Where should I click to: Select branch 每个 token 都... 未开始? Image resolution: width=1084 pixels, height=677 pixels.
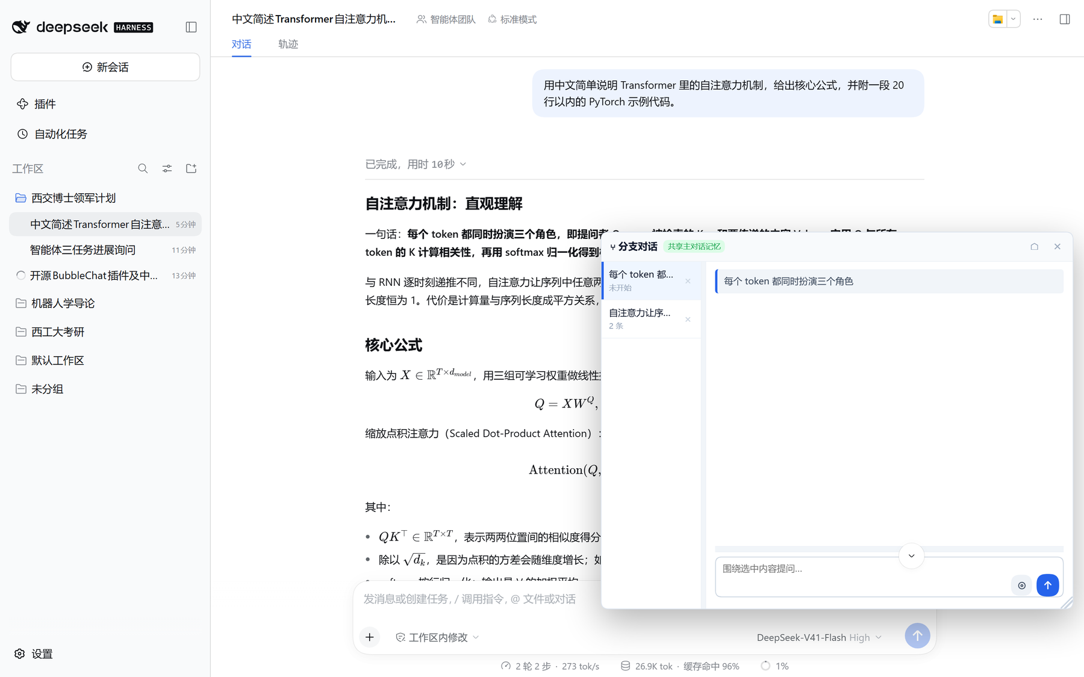tap(652, 280)
